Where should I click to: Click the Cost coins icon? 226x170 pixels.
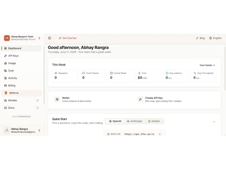5,71
